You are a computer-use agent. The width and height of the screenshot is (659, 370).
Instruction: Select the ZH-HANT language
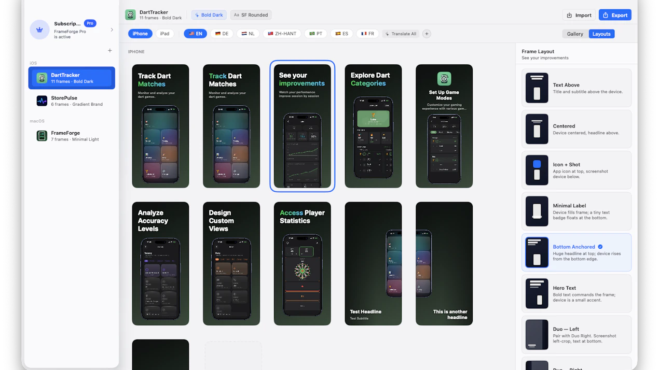tap(282, 34)
